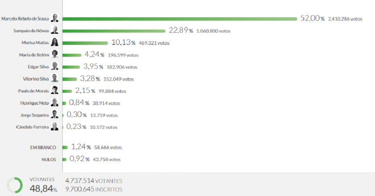Click the 52,00% green result bar
This screenshot has width=375, height=196.
pyautogui.click(x=180, y=19)
